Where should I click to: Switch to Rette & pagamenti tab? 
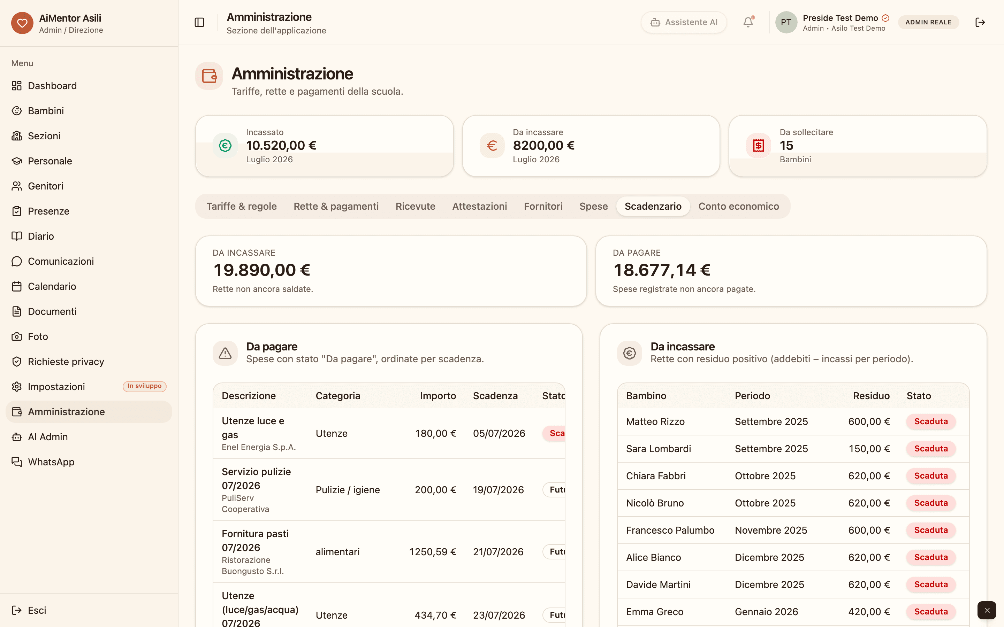336,207
